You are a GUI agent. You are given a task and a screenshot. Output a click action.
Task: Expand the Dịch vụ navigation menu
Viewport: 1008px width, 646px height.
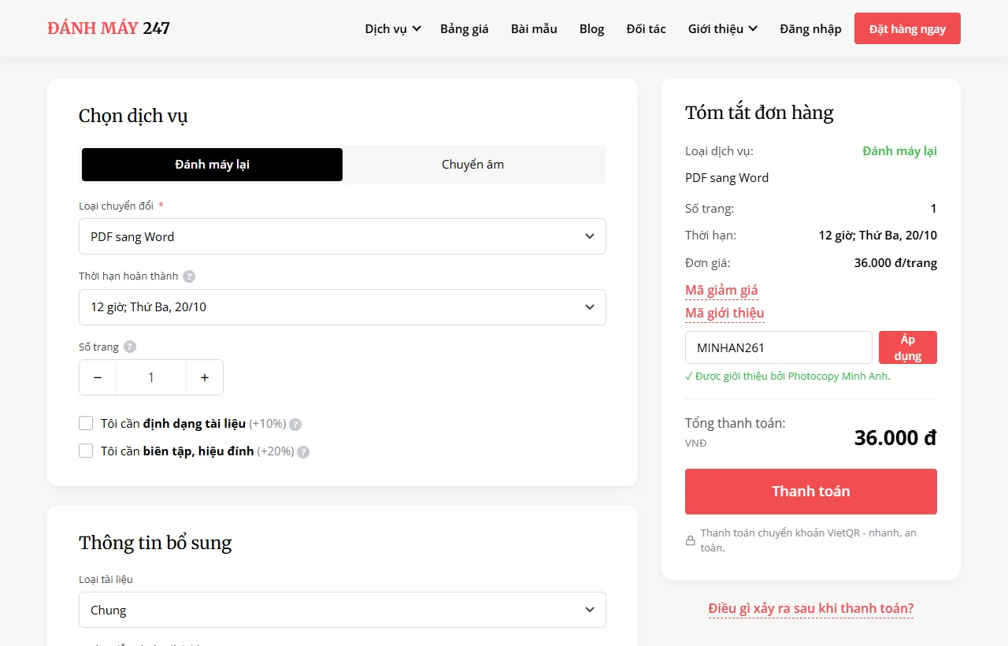[393, 28]
